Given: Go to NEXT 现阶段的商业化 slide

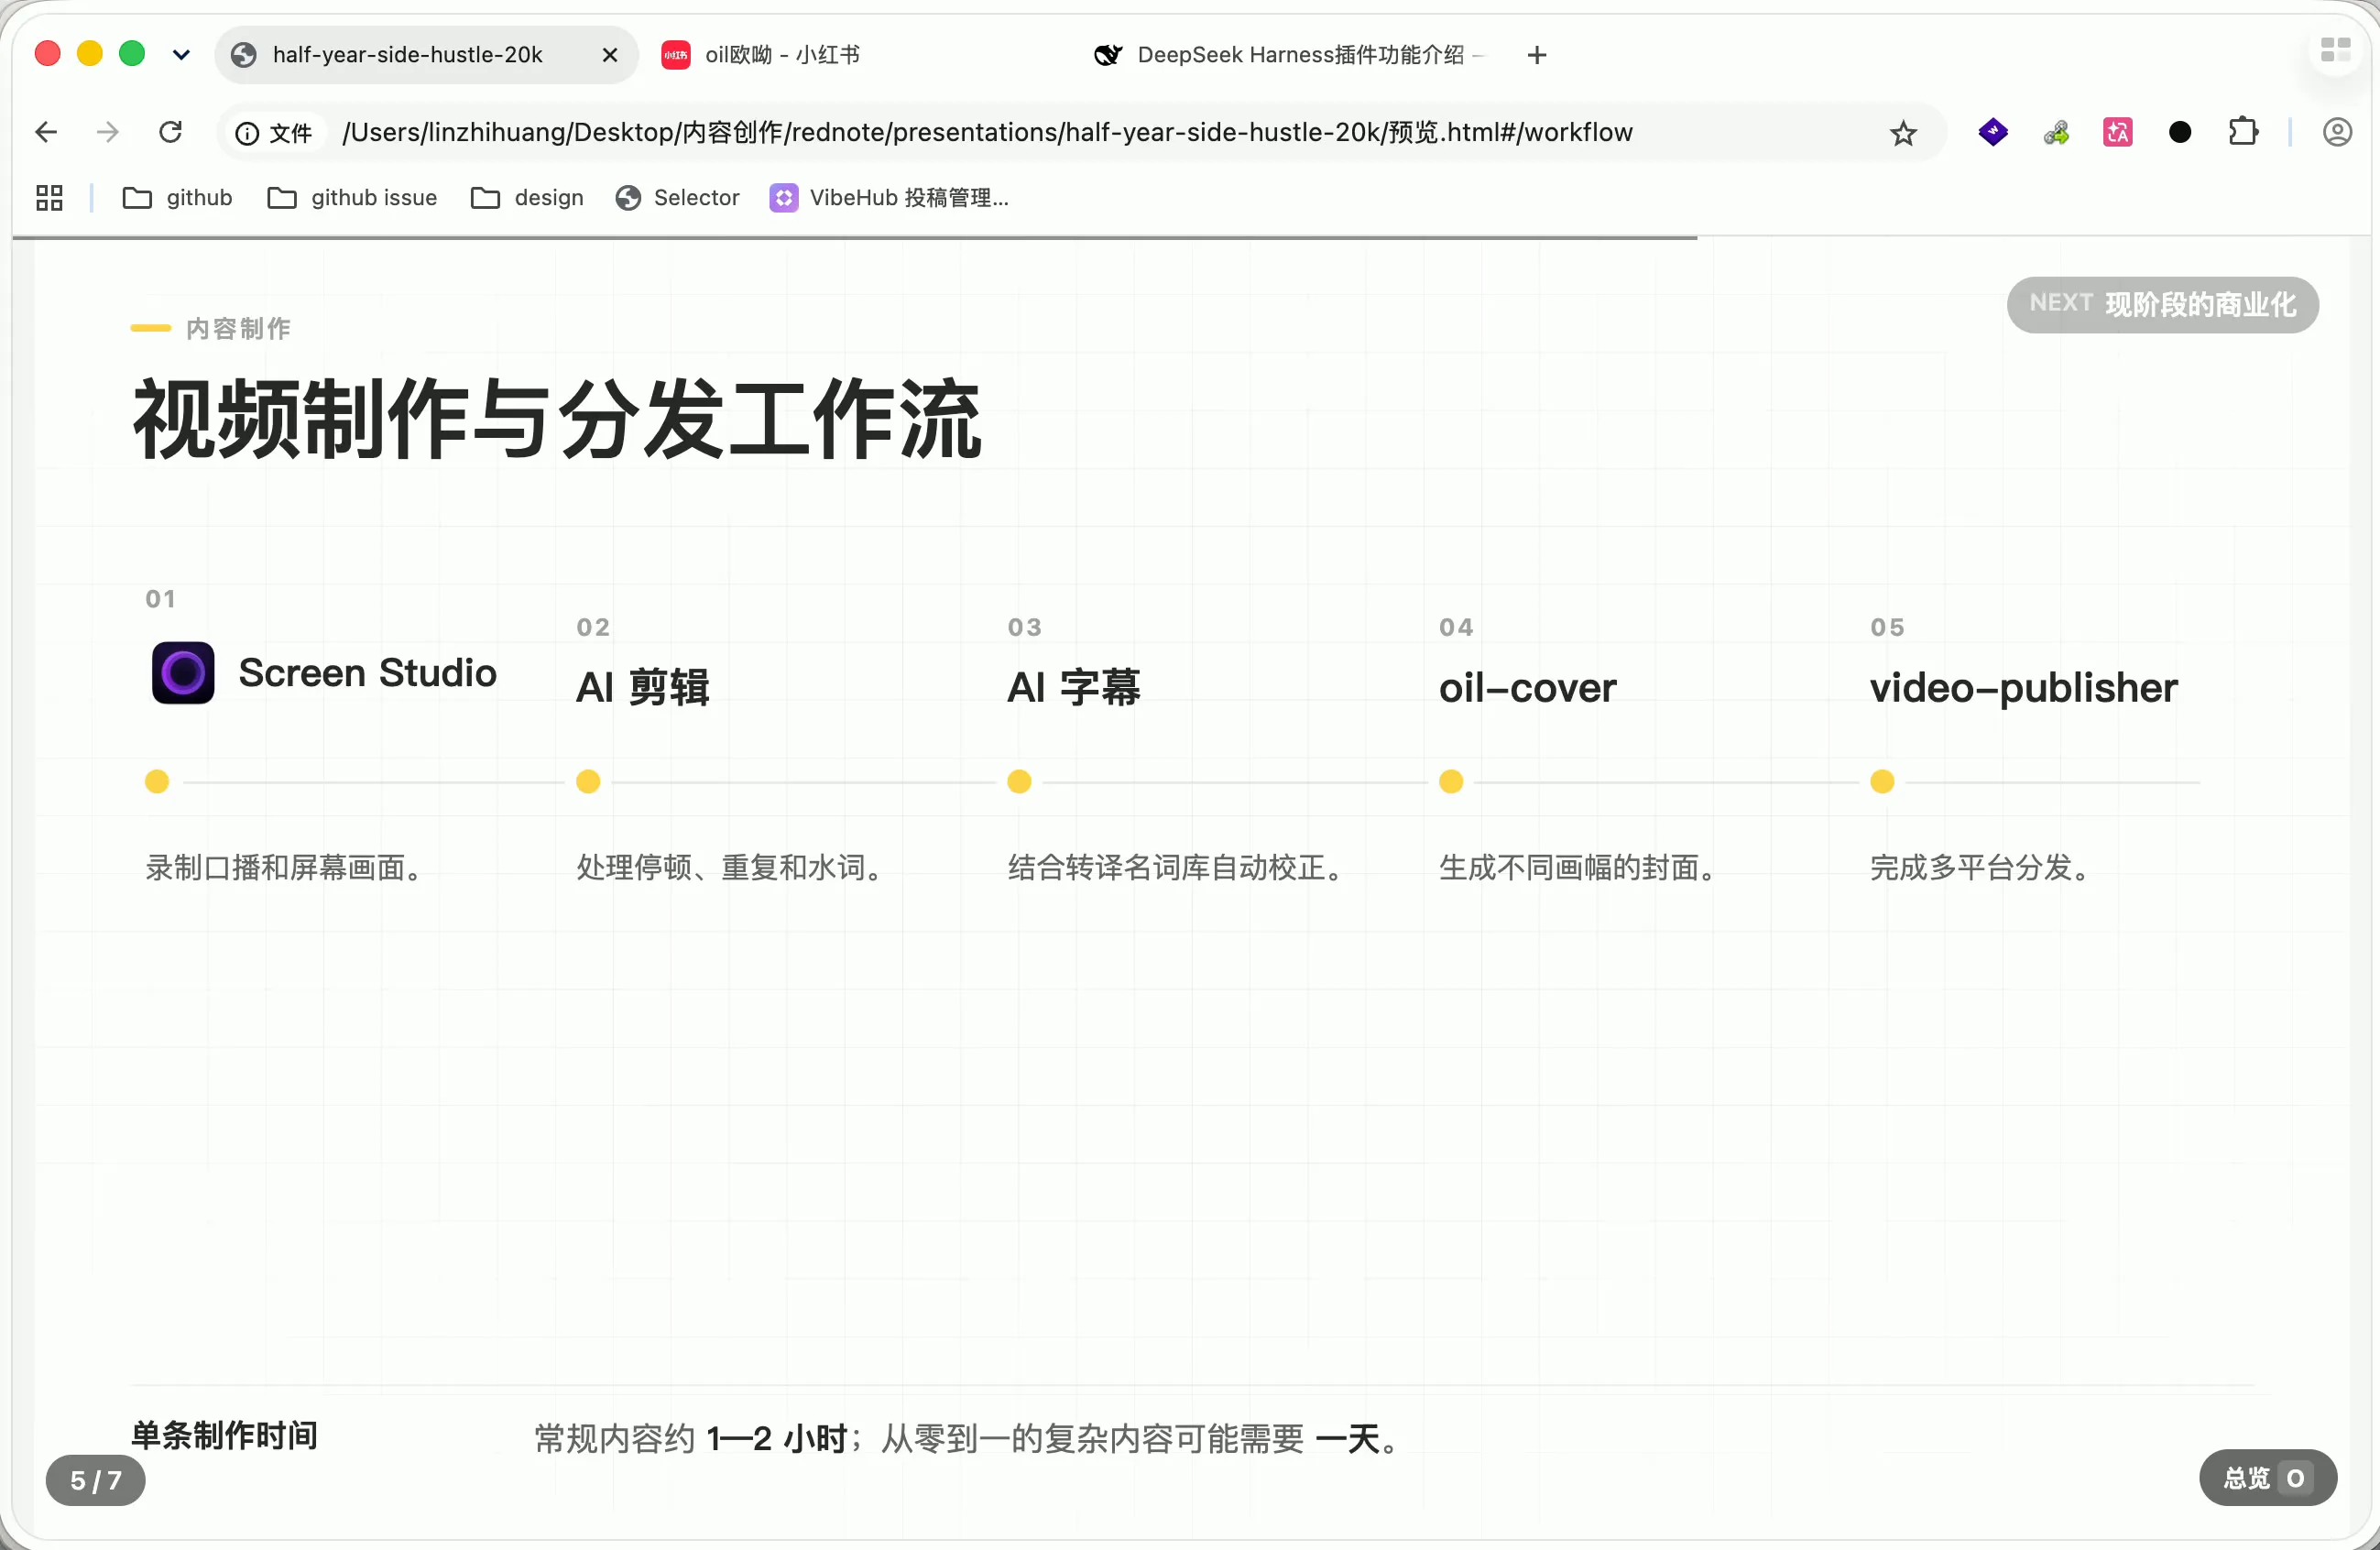Looking at the screenshot, I should pos(2162,304).
